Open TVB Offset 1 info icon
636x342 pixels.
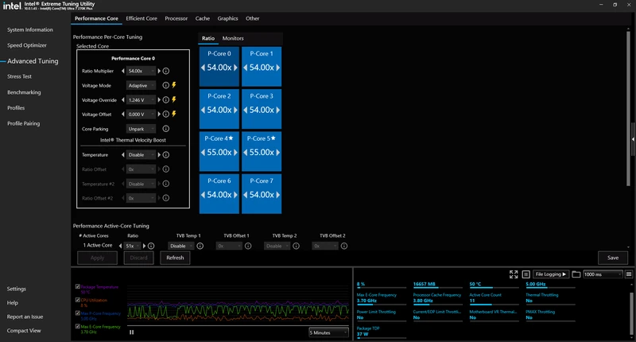tap(248, 246)
